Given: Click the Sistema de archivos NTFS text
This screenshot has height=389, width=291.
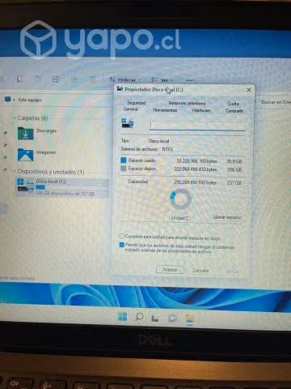Looking at the screenshot, I should pyautogui.click(x=147, y=149).
